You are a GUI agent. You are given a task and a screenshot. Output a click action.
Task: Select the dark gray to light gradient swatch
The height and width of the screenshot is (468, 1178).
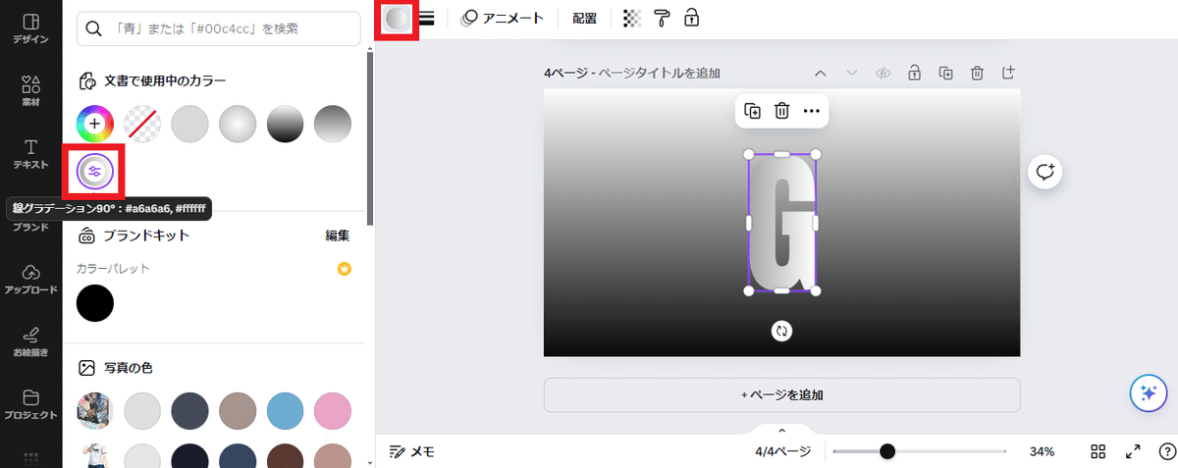(x=333, y=124)
